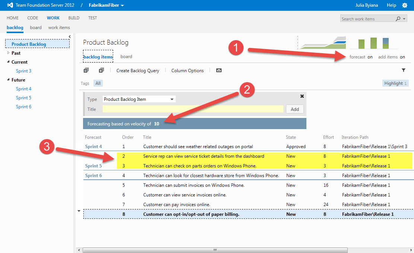Email backlog with the envelope icon
The image size is (414, 253).
tap(219, 70)
